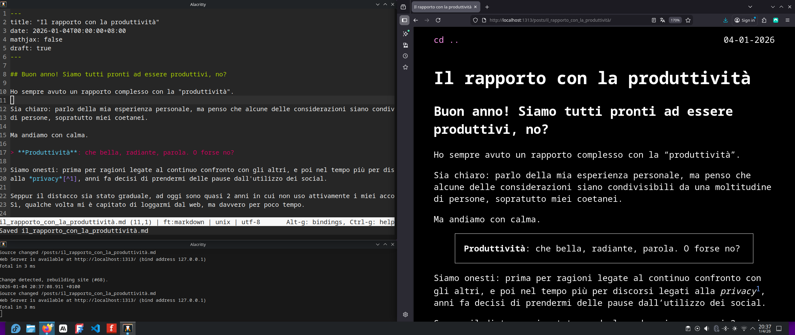Expand the hamburger application menu
Image resolution: width=795 pixels, height=335 pixels.
(x=788, y=20)
